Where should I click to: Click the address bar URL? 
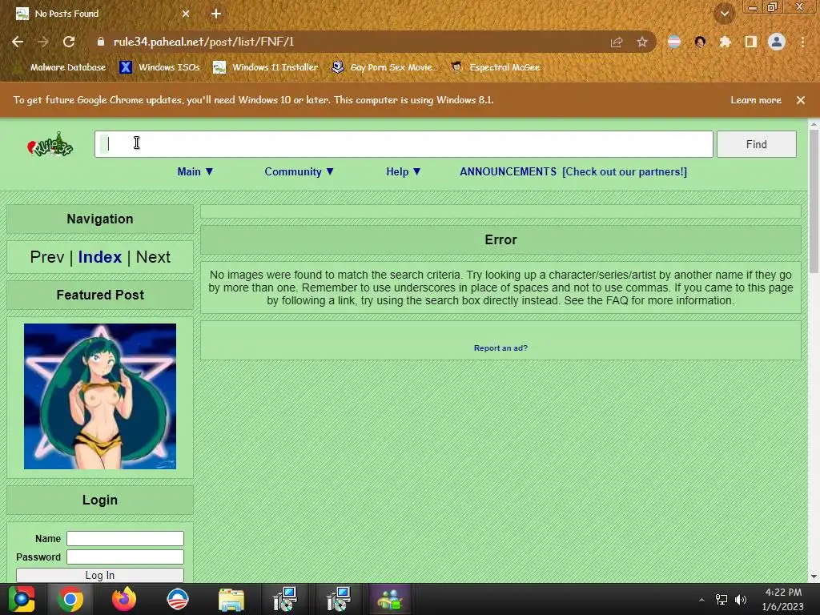point(204,42)
